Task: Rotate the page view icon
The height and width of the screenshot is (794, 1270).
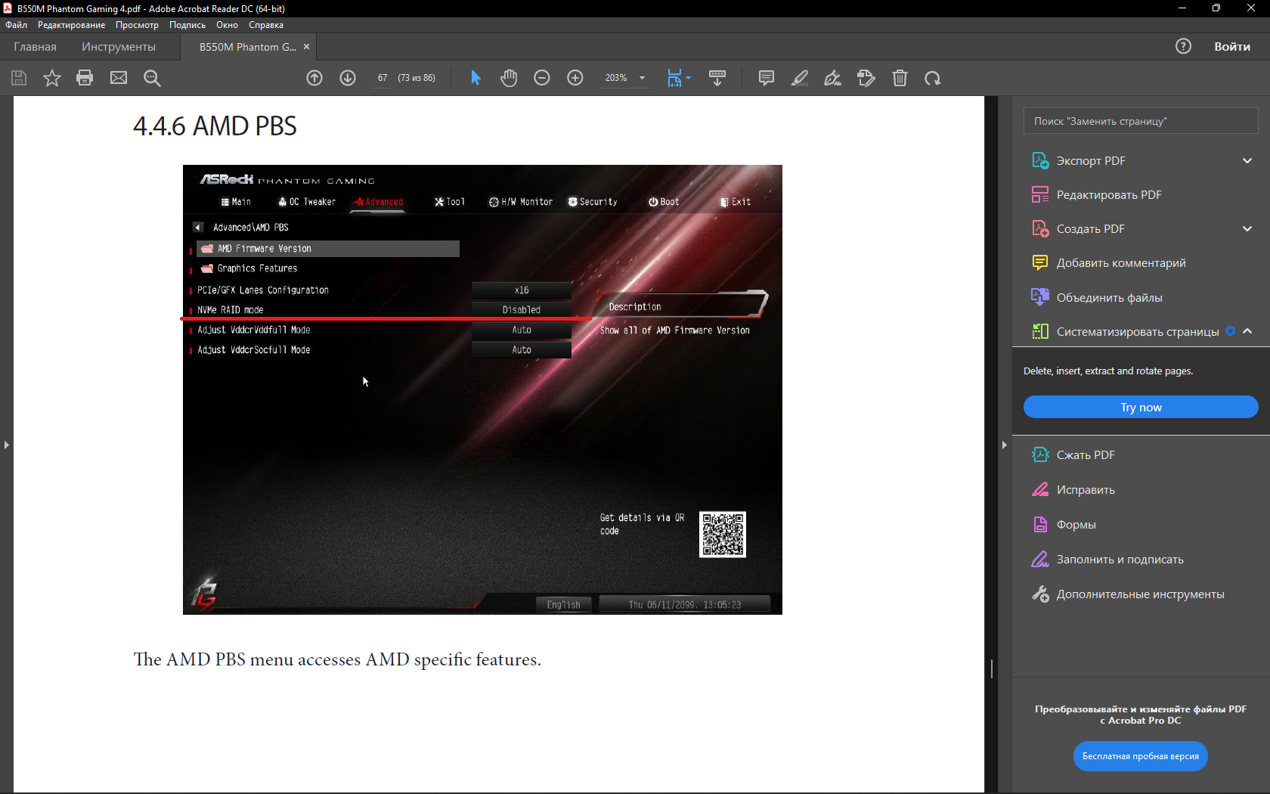Action: (933, 78)
